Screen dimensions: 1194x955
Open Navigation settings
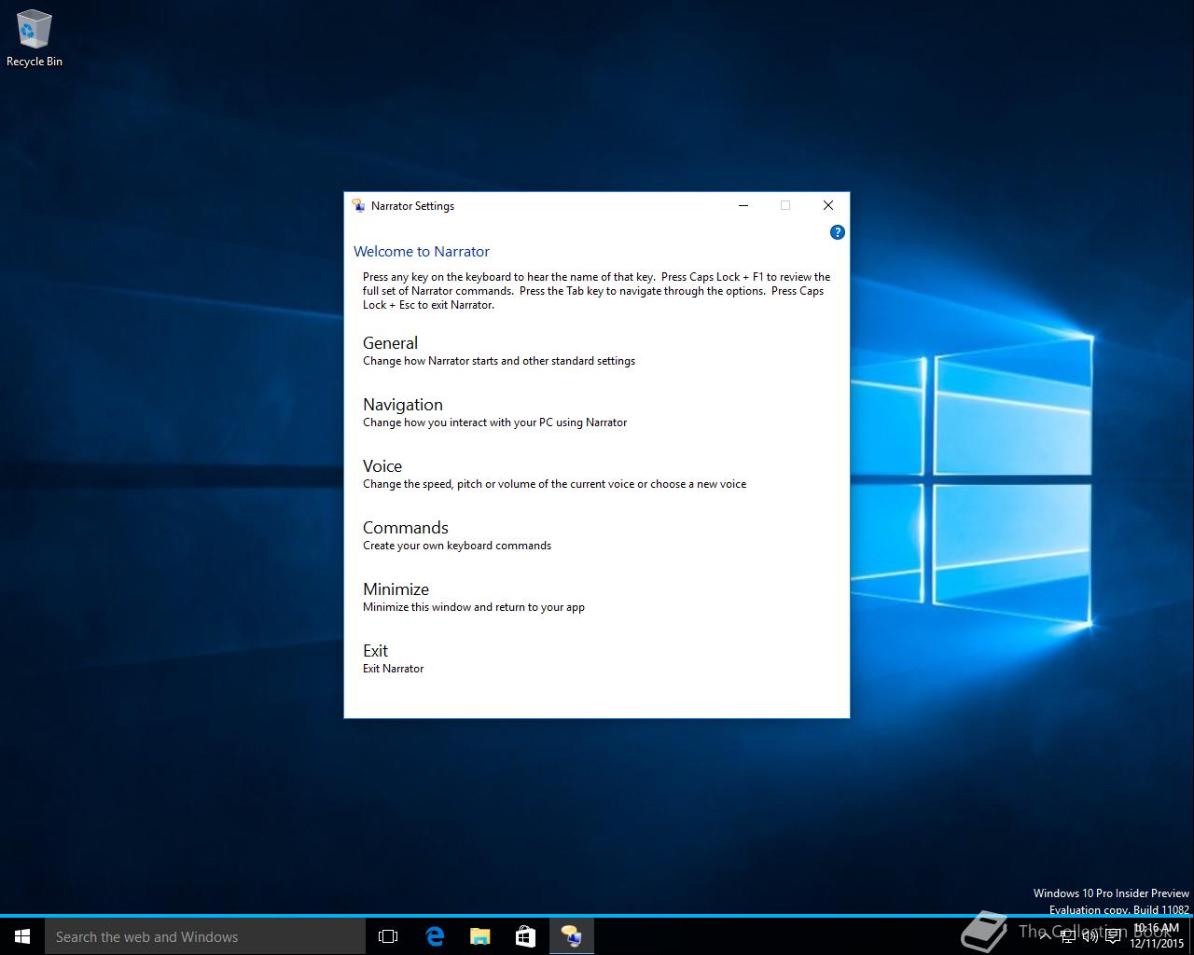point(403,405)
